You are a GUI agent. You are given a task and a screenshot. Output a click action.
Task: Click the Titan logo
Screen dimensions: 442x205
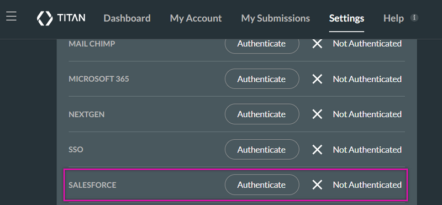[61, 18]
